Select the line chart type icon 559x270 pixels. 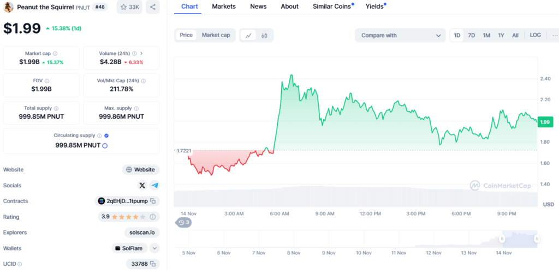point(248,35)
